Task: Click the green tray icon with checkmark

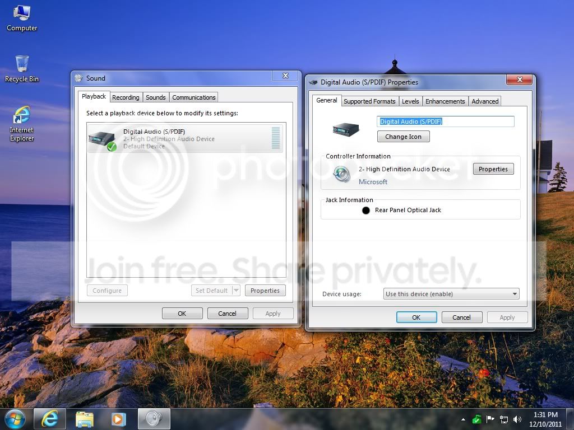Action: (x=476, y=419)
